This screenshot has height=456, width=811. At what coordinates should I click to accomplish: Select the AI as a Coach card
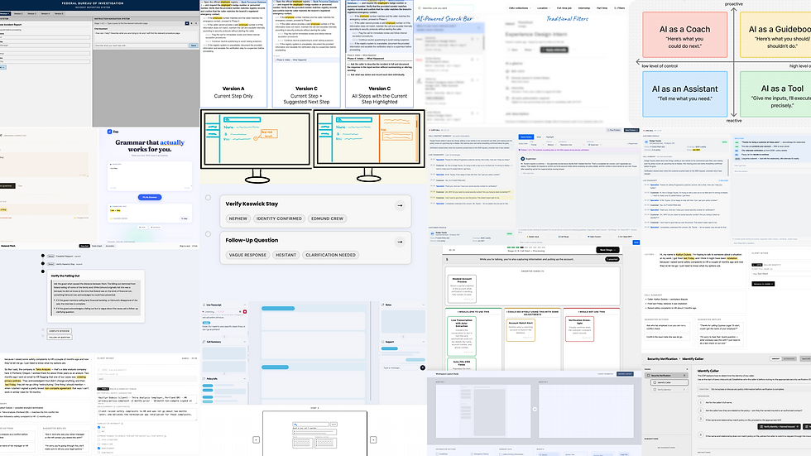coord(685,35)
